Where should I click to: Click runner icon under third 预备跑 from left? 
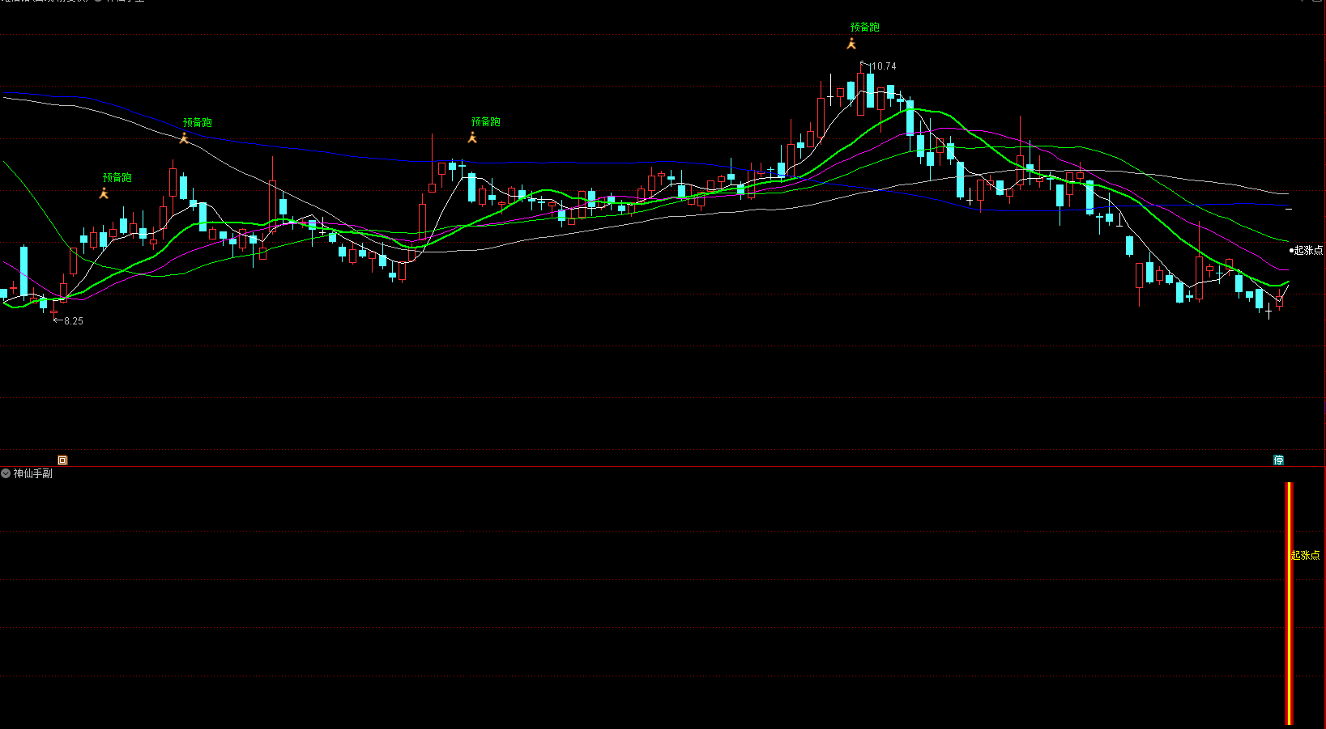[472, 138]
